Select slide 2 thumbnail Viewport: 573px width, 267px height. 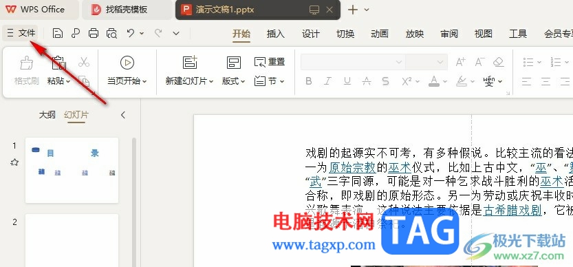click(72, 241)
